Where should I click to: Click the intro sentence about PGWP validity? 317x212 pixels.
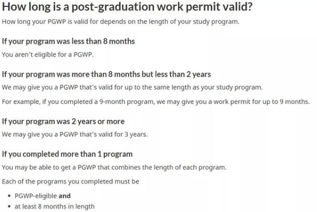point(120,22)
